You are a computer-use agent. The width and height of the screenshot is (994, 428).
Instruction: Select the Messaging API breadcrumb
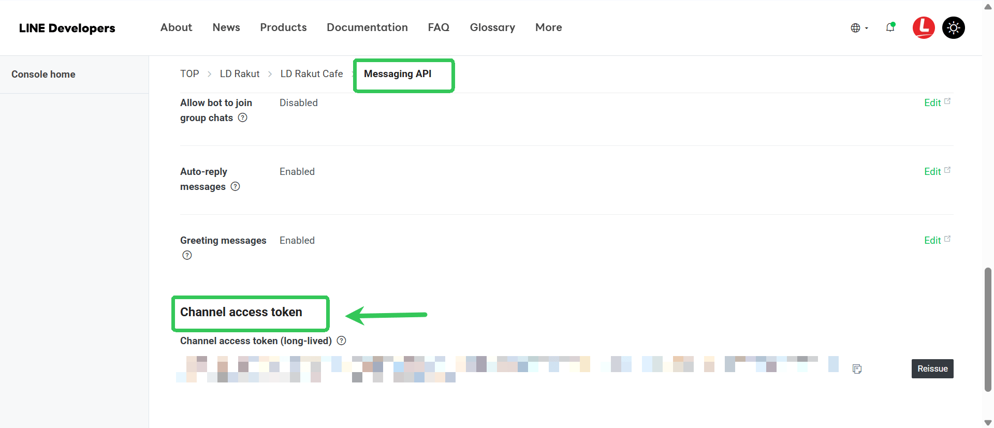click(398, 74)
